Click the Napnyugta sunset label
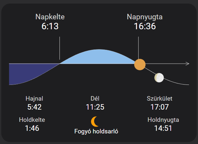This screenshot has height=144, width=198. [145, 17]
